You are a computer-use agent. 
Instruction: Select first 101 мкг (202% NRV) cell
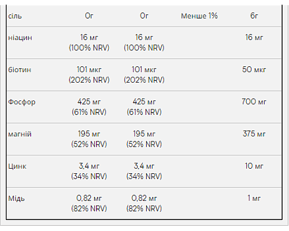coord(89,74)
